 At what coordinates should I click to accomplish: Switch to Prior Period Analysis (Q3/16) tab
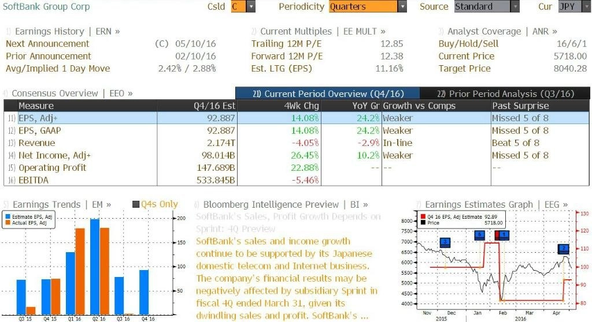(505, 93)
